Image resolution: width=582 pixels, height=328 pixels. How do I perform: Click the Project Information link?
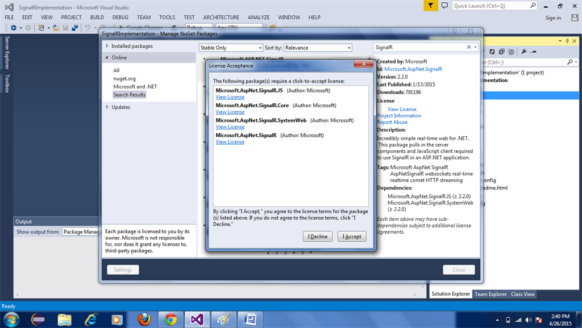(x=399, y=116)
